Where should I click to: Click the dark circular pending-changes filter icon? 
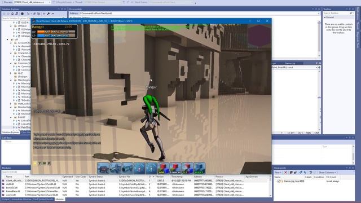coord(23,14)
